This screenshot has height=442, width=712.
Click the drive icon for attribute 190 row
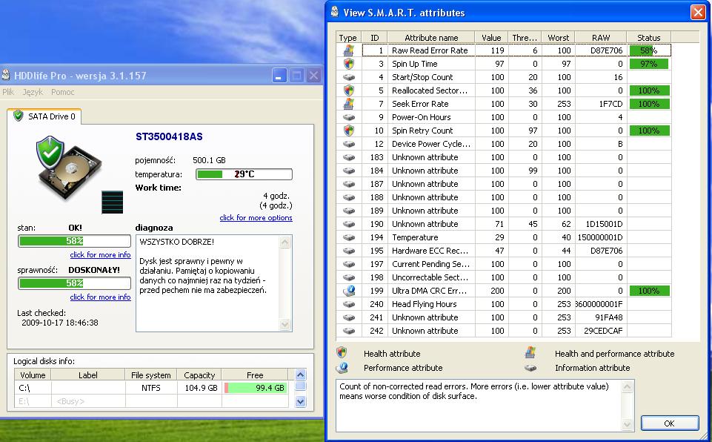pyautogui.click(x=349, y=224)
